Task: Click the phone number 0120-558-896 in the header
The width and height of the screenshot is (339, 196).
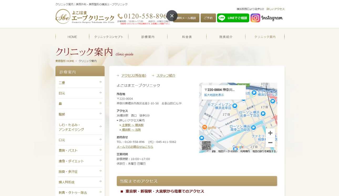Action: tap(142, 16)
